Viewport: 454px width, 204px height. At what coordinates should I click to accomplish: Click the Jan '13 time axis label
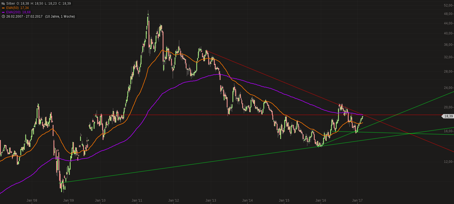211,200
